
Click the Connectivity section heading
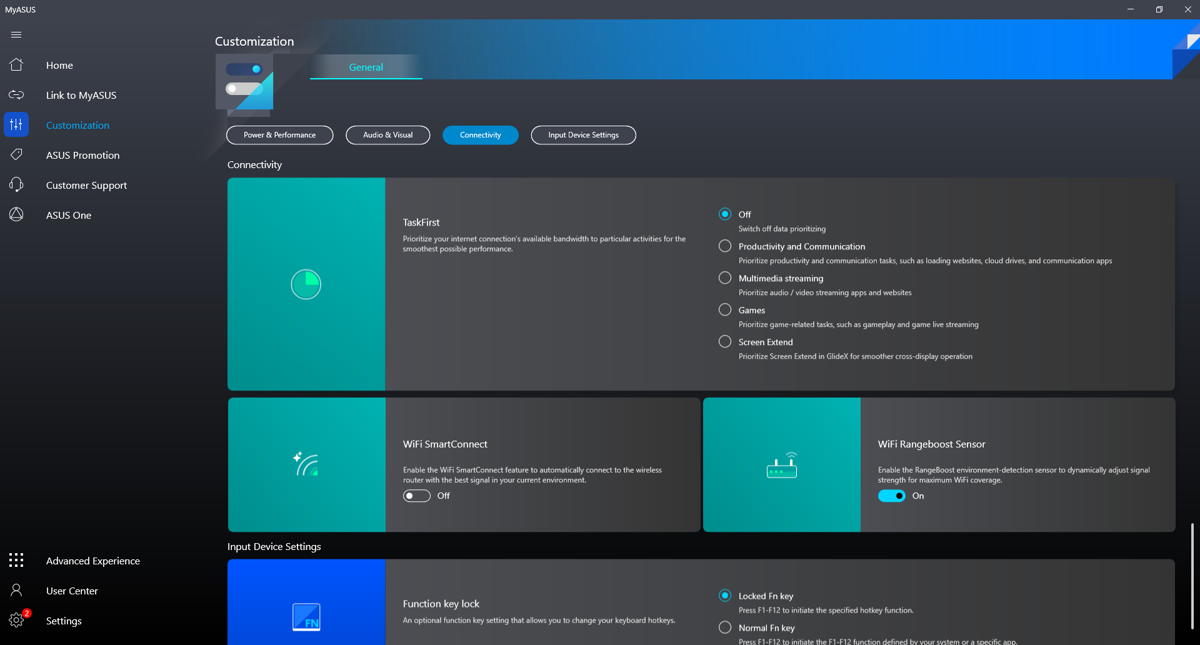coord(254,164)
